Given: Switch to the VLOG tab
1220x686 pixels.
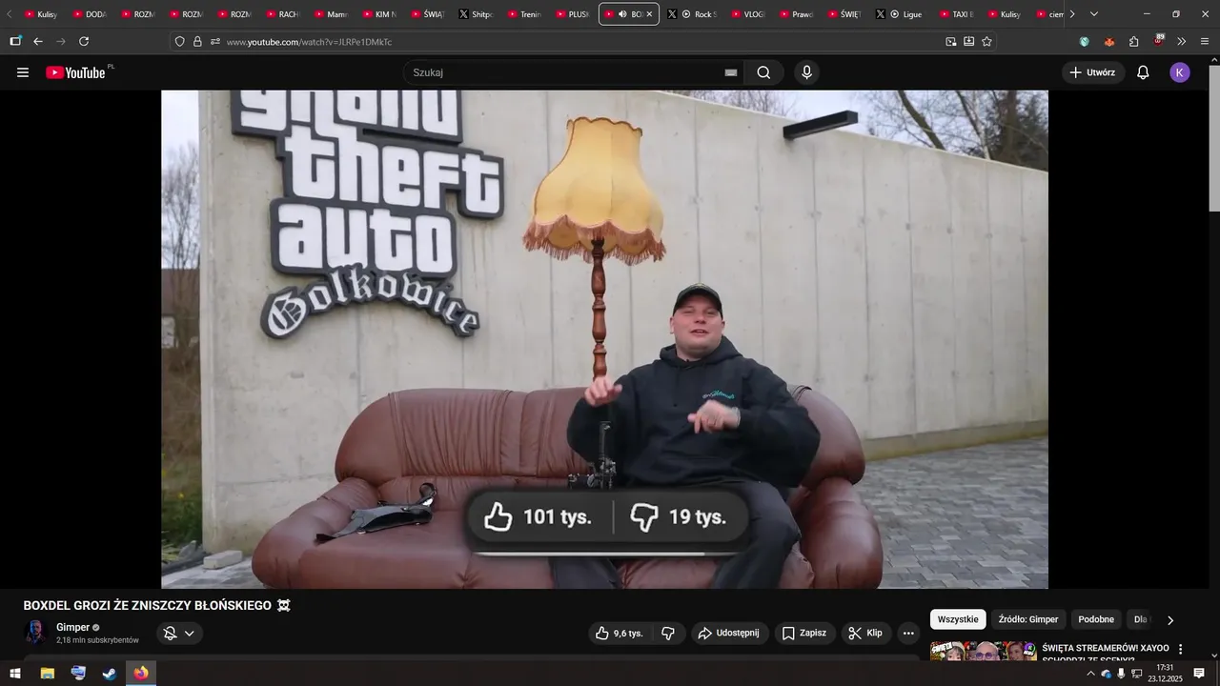Looking at the screenshot, I should [748, 14].
